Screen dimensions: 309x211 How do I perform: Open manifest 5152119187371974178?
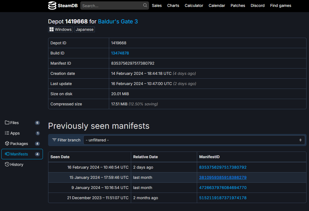pyautogui.click(x=223, y=198)
